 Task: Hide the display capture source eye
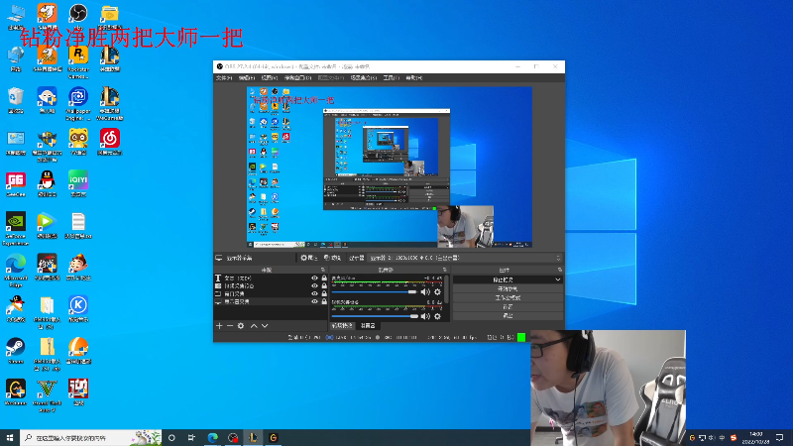tap(314, 301)
